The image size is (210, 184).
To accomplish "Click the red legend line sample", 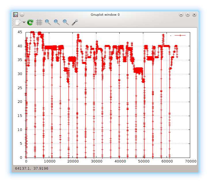I will [x=180, y=36].
